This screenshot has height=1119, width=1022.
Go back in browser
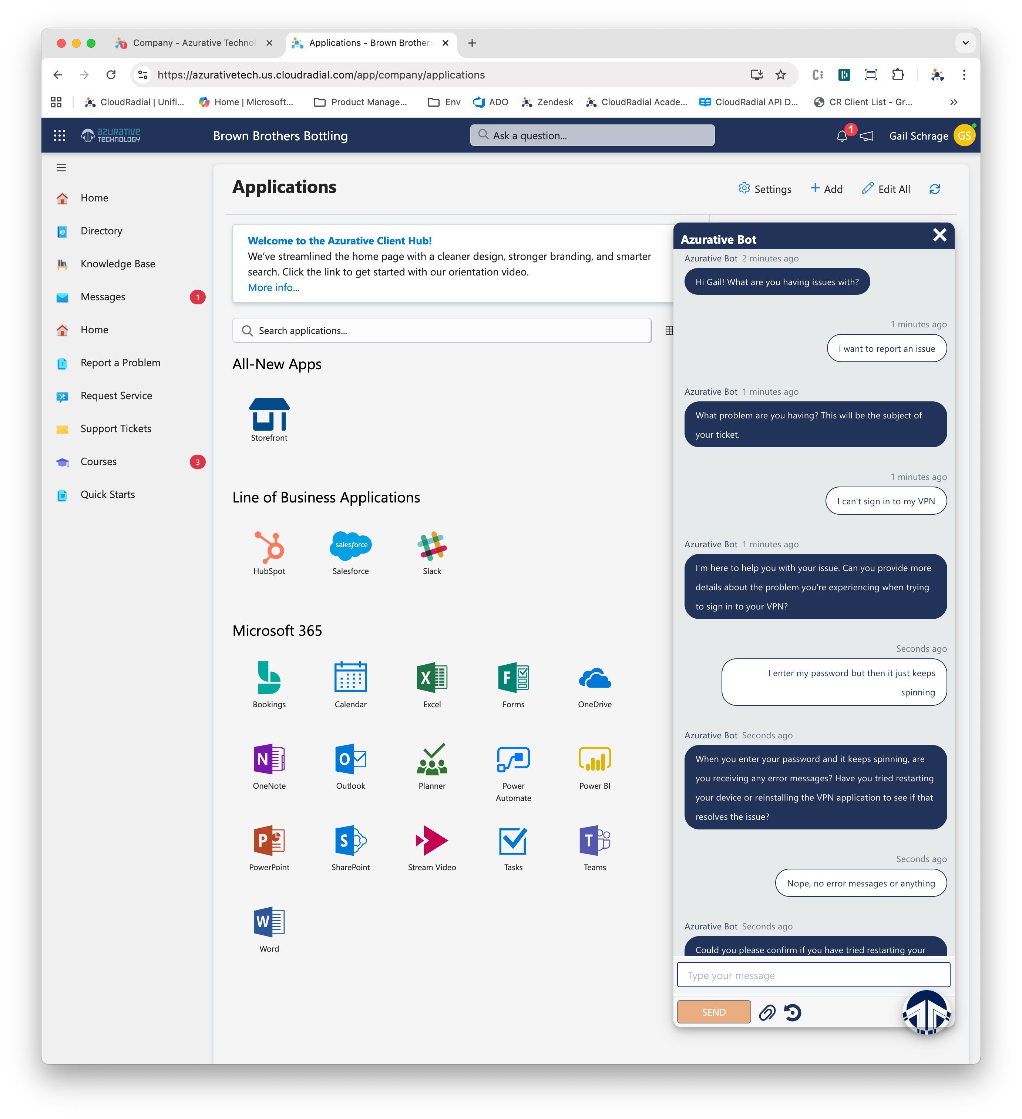(x=58, y=75)
